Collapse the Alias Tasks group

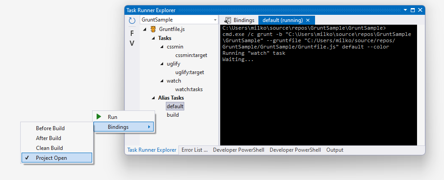(x=153, y=98)
